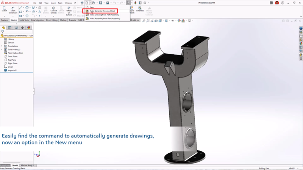The height and width of the screenshot is (170, 303).
Task: Open the PropertyManager tab icon
Action: (10, 28)
